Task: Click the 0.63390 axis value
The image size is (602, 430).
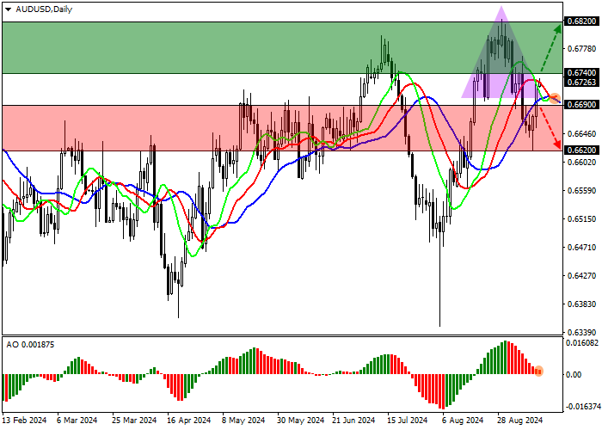Action: point(581,333)
